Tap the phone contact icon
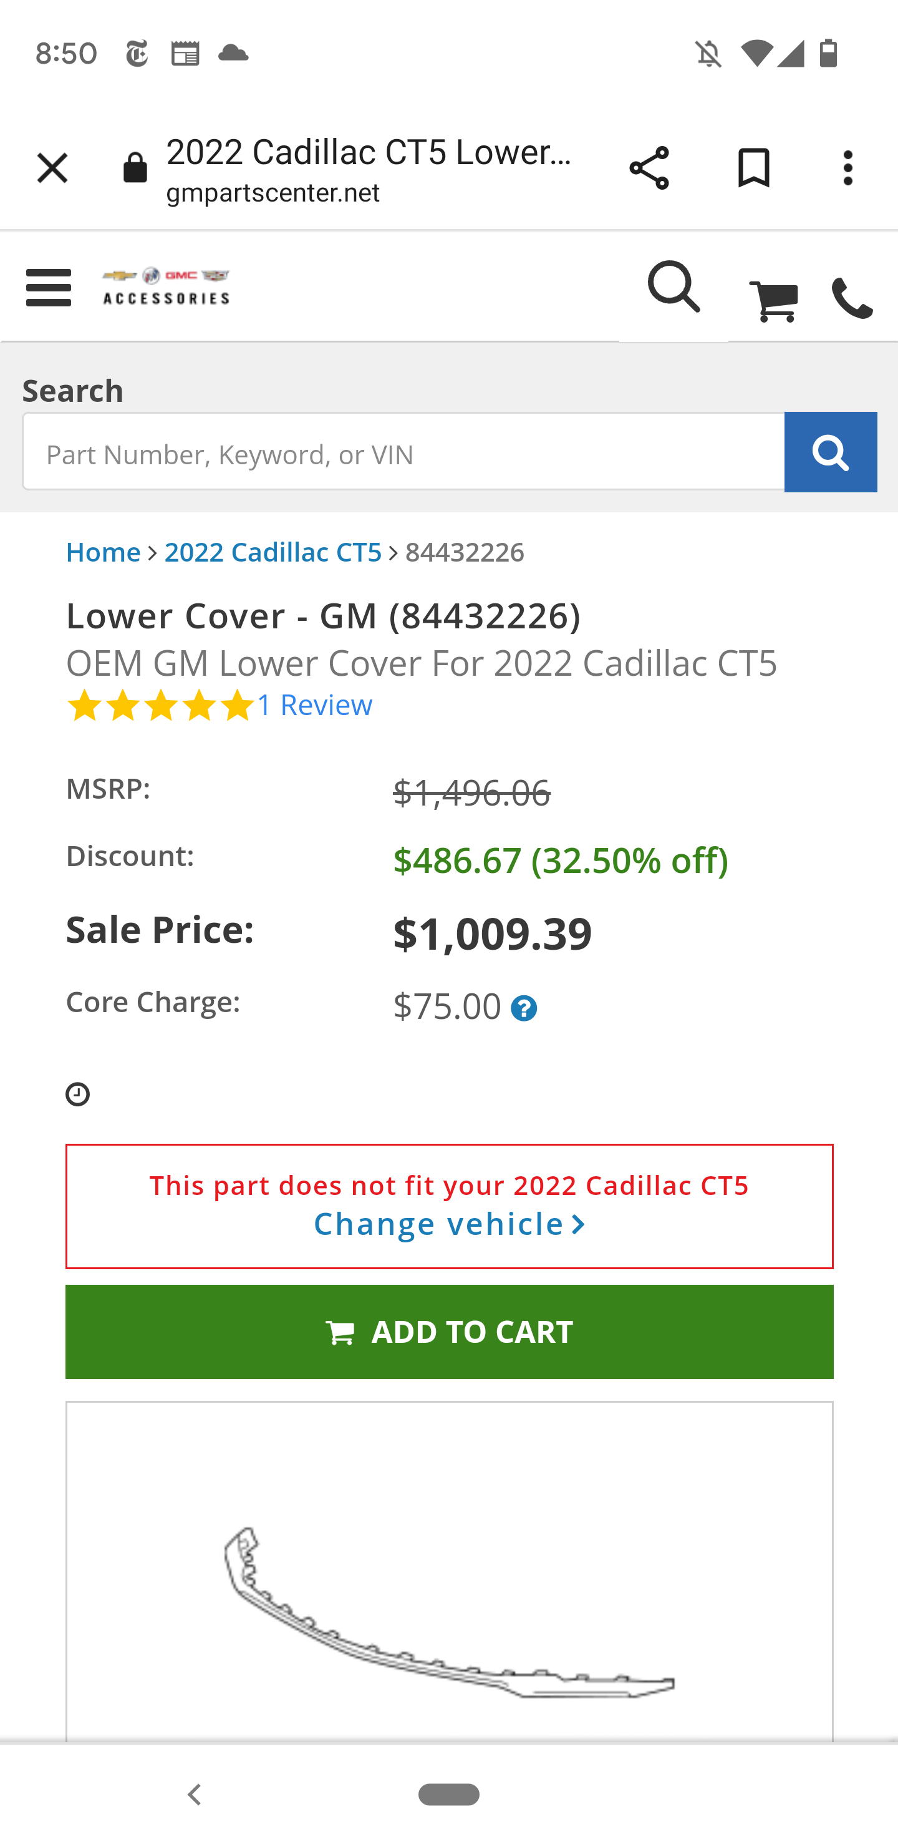This screenshot has height=1847, width=898. coord(851,300)
